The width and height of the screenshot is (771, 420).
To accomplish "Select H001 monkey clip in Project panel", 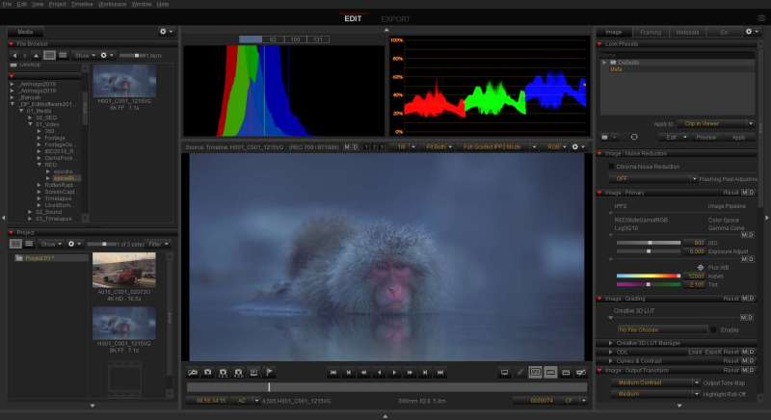I will pyautogui.click(x=124, y=324).
